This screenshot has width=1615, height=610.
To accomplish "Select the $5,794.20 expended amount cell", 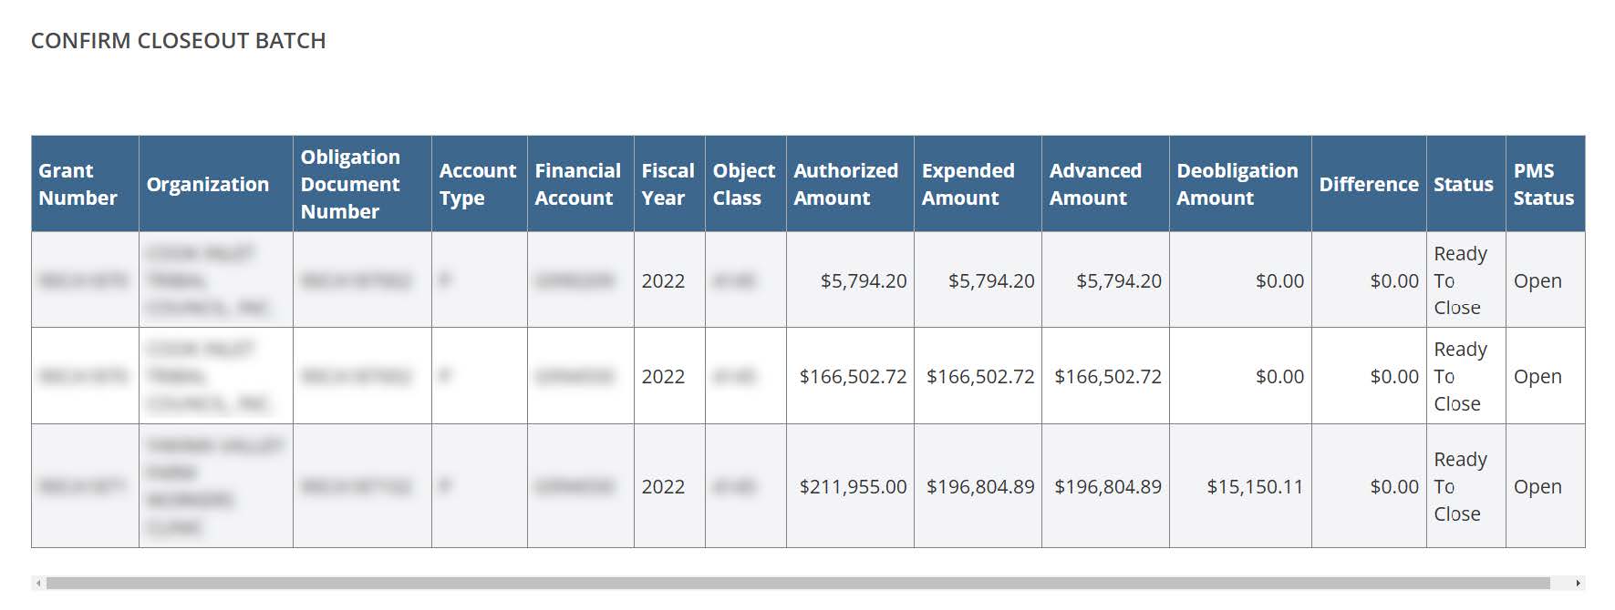I will click(x=991, y=281).
